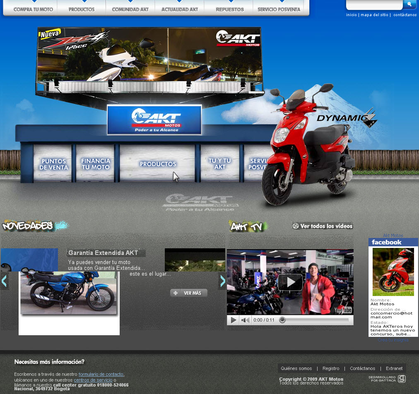Viewport: 419px width, 394px height.
Task: Click the facebook badge header
Action: tap(393, 242)
